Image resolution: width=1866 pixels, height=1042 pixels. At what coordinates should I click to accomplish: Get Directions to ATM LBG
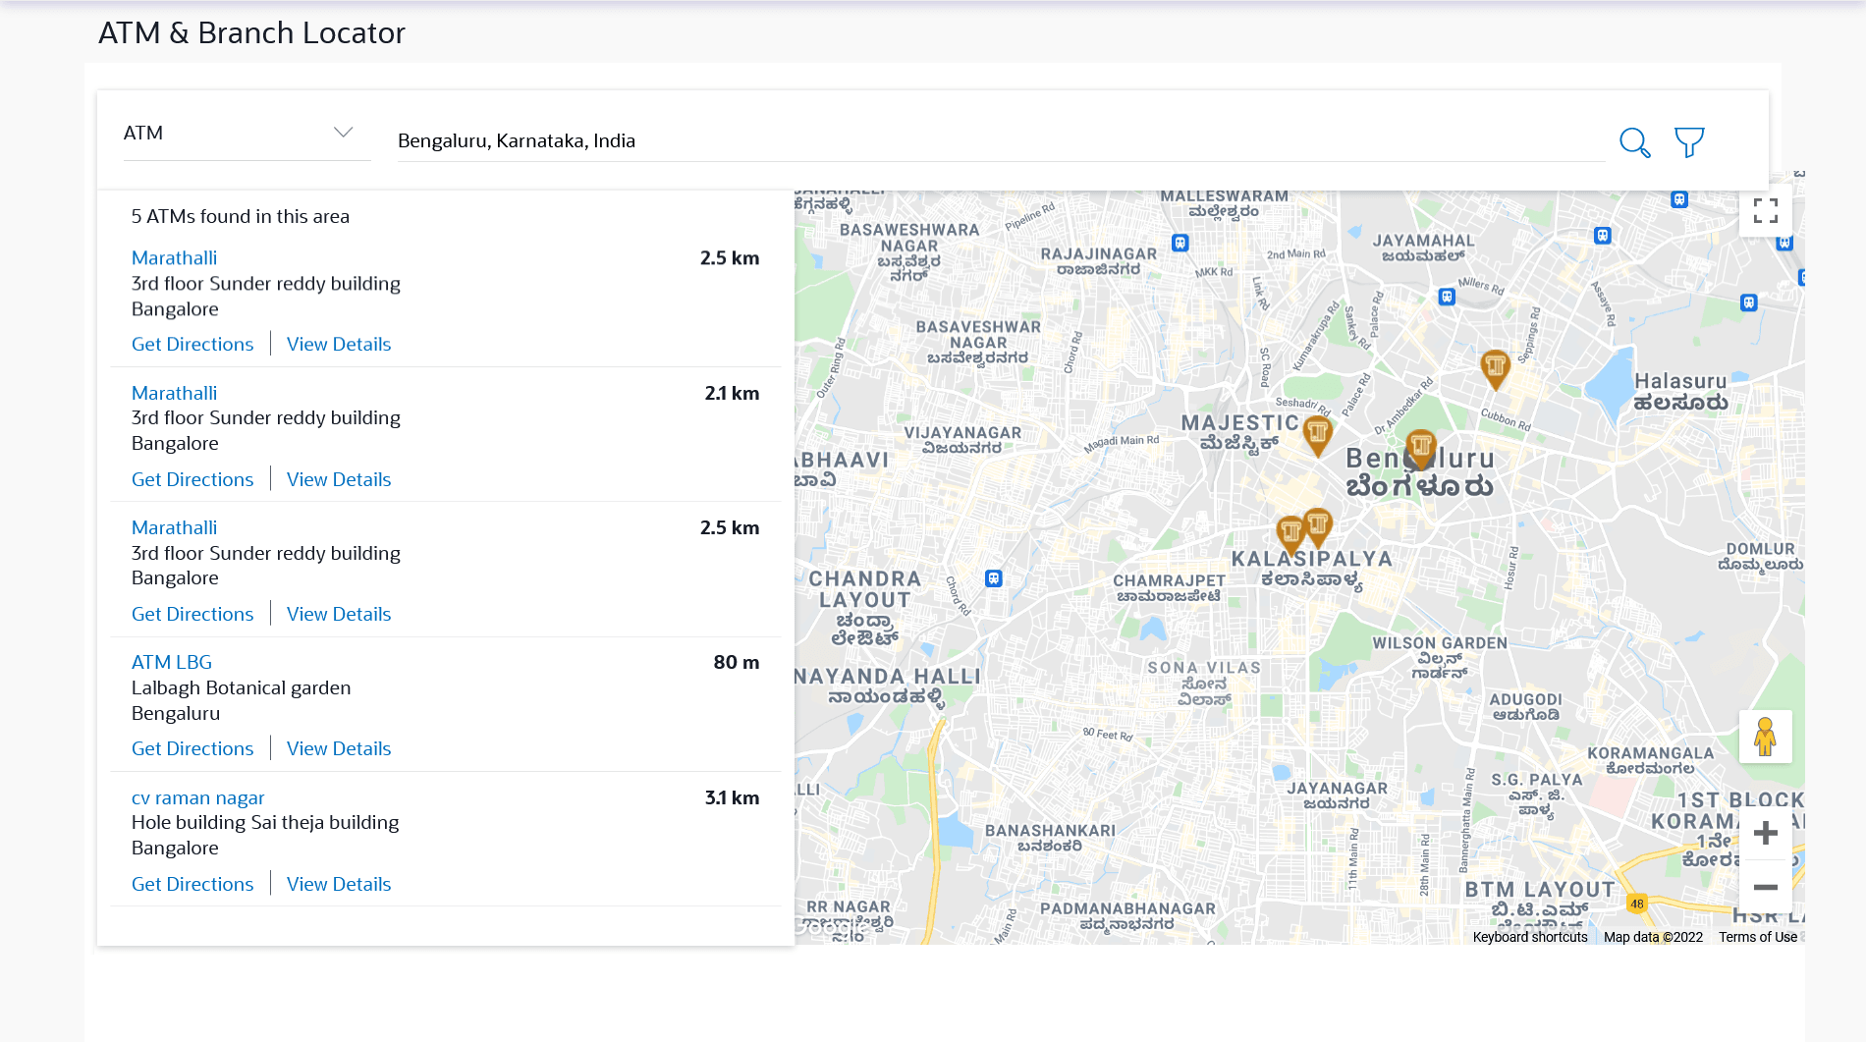pyautogui.click(x=192, y=748)
